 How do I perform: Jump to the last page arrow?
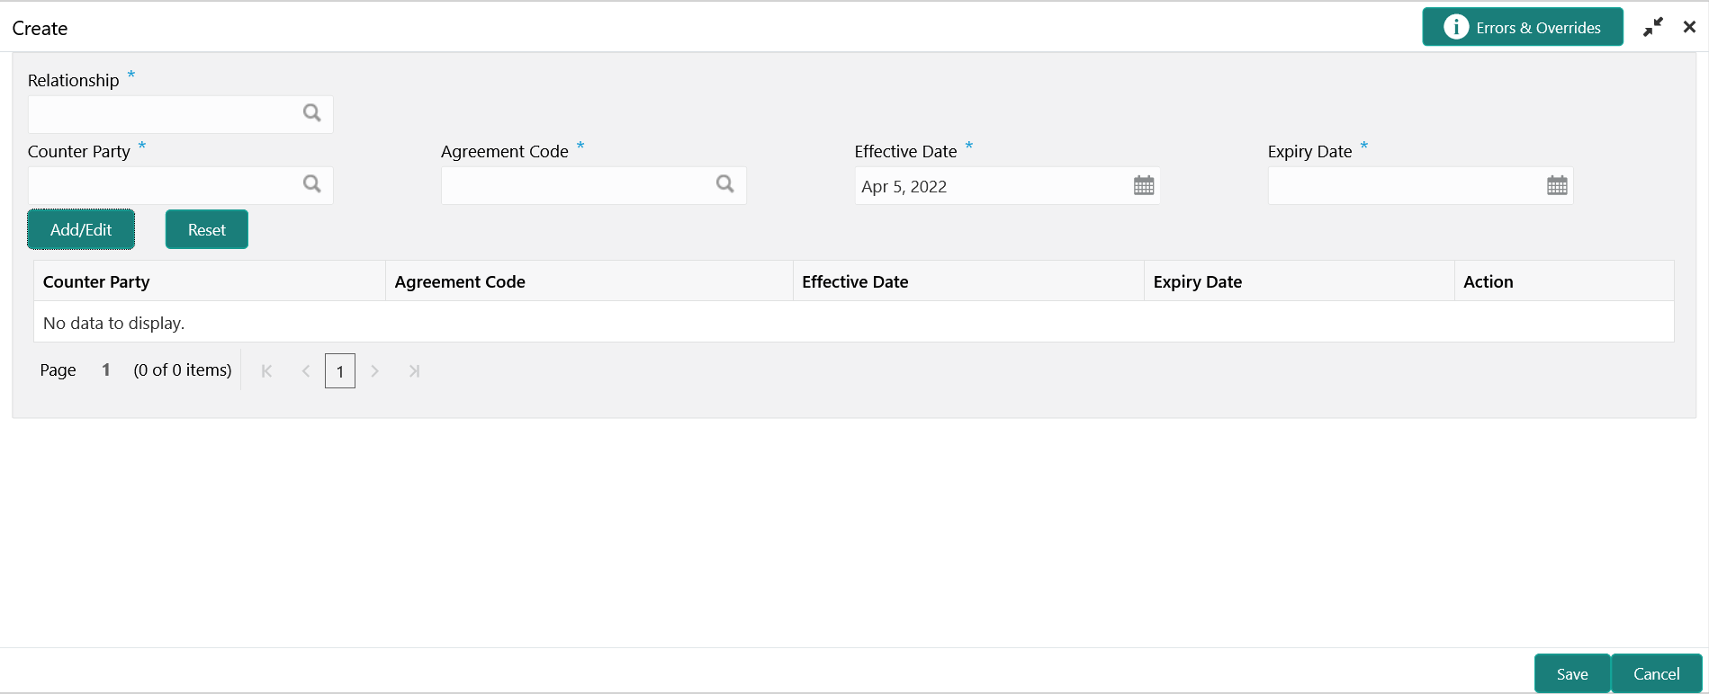click(414, 371)
